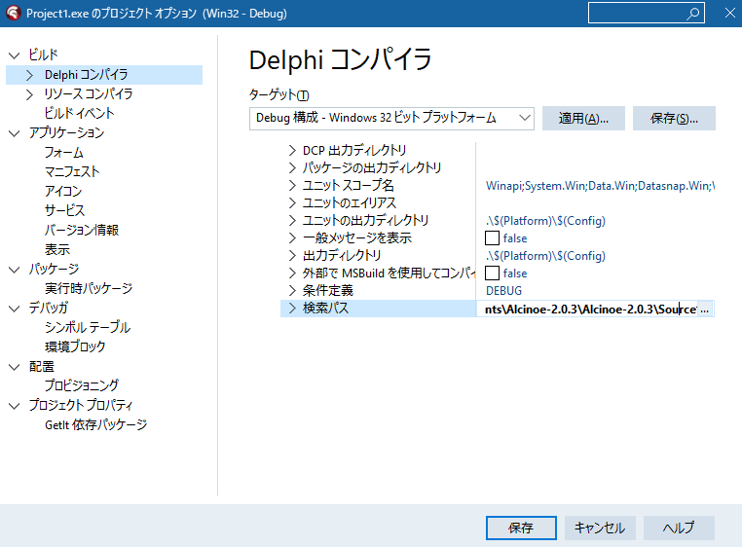The width and height of the screenshot is (742, 547).
Task: Select フォーム in the options tree
Action: coord(63,153)
